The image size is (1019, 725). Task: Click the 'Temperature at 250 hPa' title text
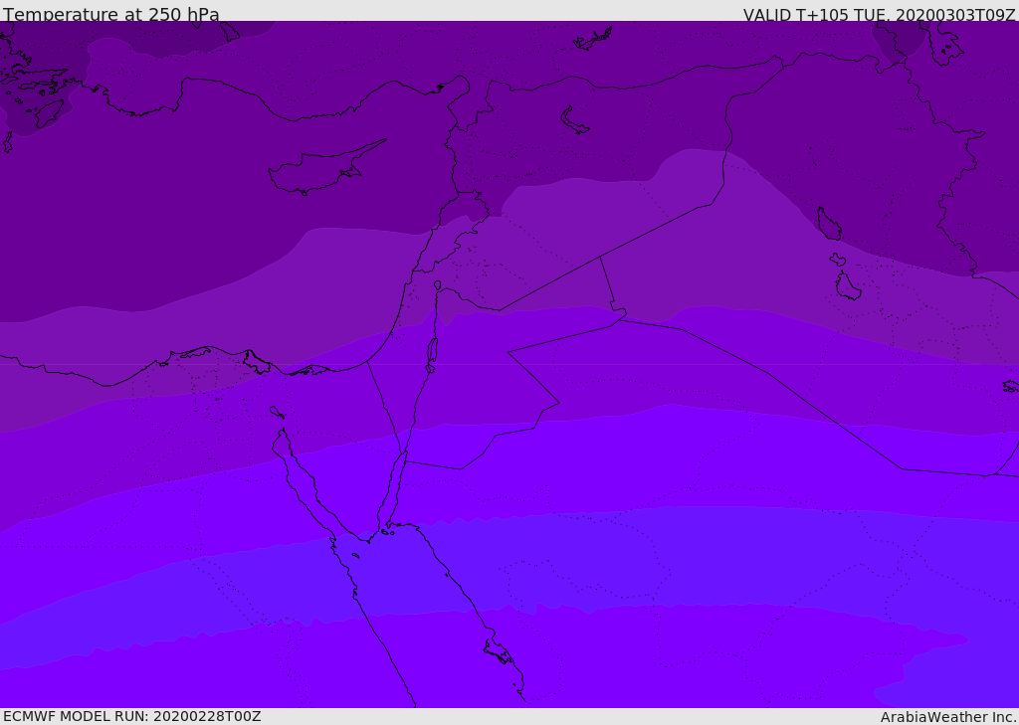[111, 14]
